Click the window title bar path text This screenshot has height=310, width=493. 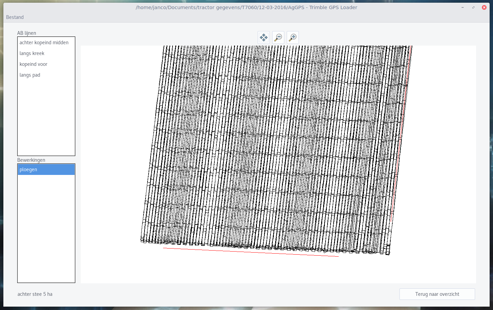tap(246, 7)
